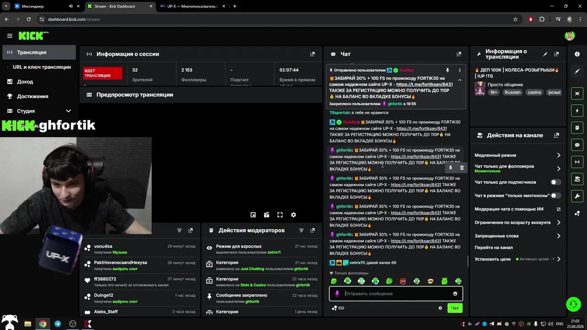
Task: Click Перейти на канал
Action: (x=493, y=247)
